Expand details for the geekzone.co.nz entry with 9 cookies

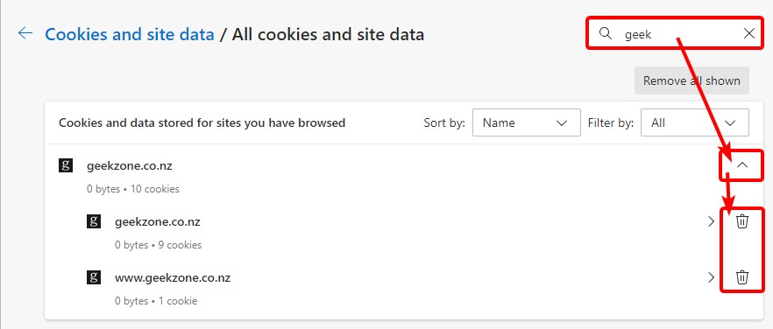pyautogui.click(x=711, y=221)
